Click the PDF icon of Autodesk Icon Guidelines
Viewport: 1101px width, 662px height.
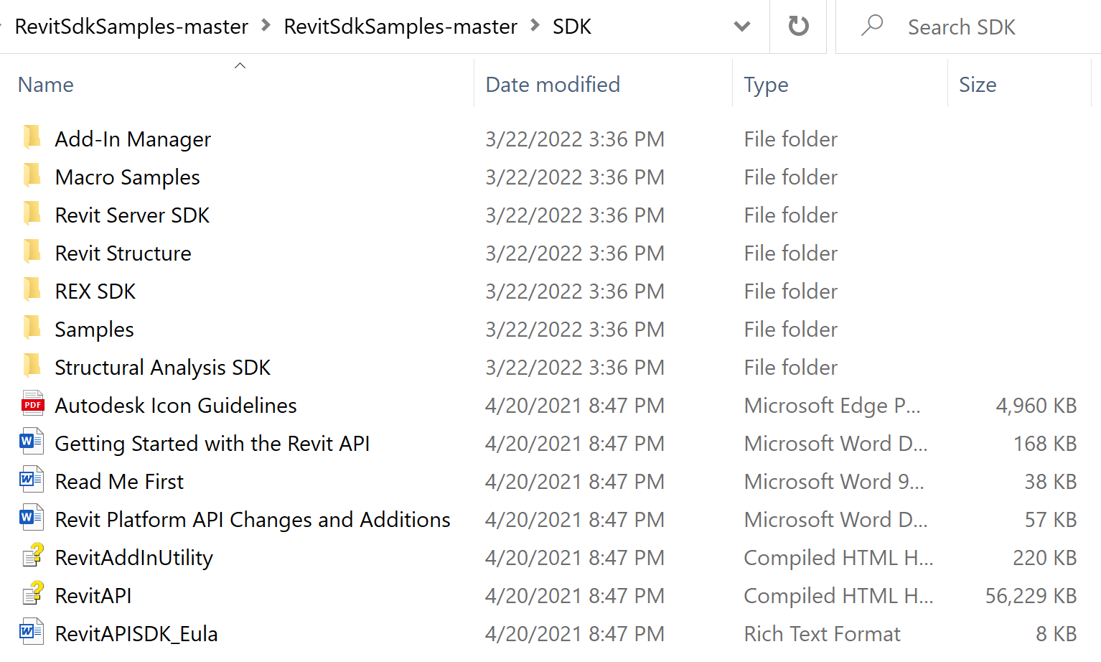(32, 404)
